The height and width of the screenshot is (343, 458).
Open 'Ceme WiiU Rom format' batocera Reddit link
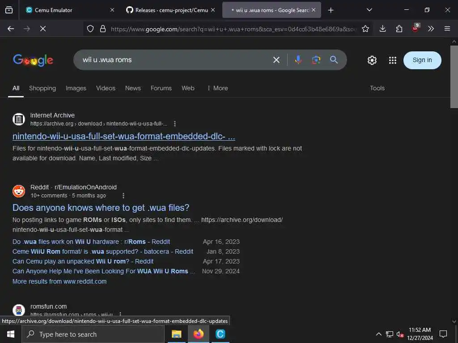tap(103, 251)
